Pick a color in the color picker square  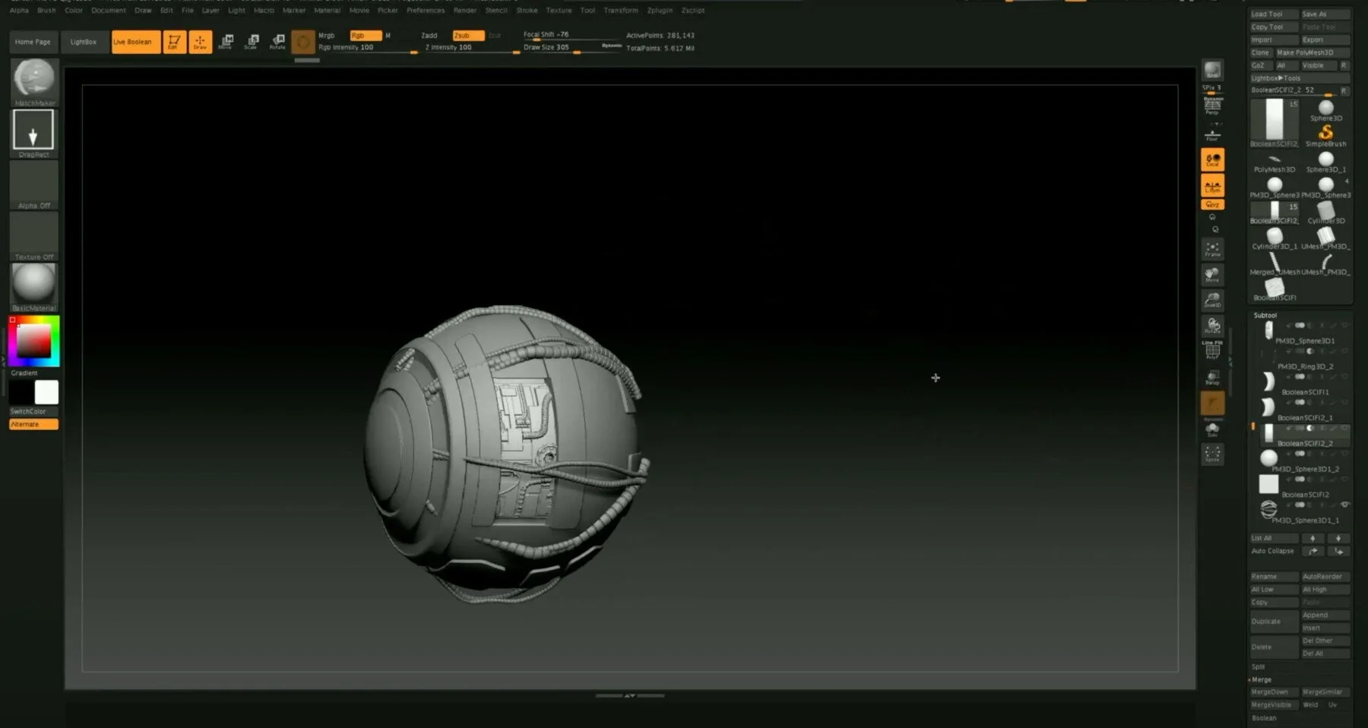point(35,342)
